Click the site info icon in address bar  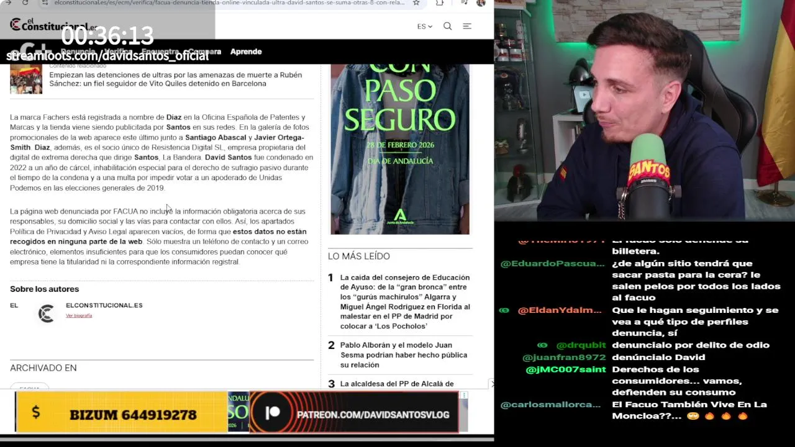point(46,2)
